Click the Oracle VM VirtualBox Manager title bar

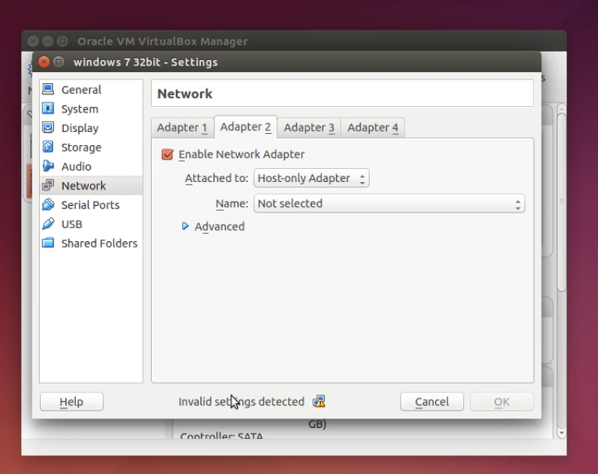pos(294,41)
